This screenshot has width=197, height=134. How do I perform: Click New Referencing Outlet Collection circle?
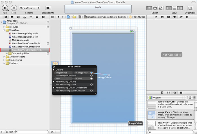pos(91,91)
